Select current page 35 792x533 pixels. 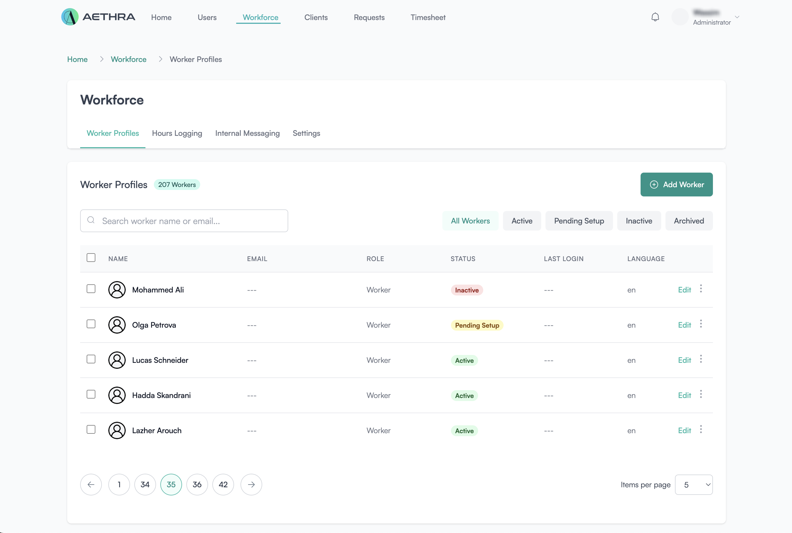tap(171, 484)
